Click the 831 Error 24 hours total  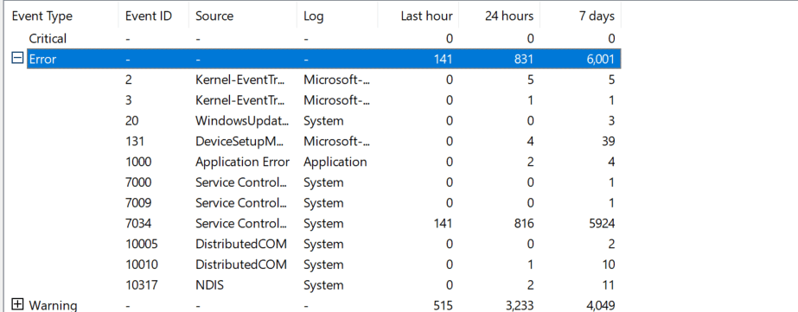[x=523, y=59]
